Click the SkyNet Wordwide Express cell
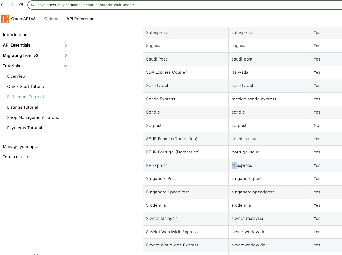 pos(186,232)
